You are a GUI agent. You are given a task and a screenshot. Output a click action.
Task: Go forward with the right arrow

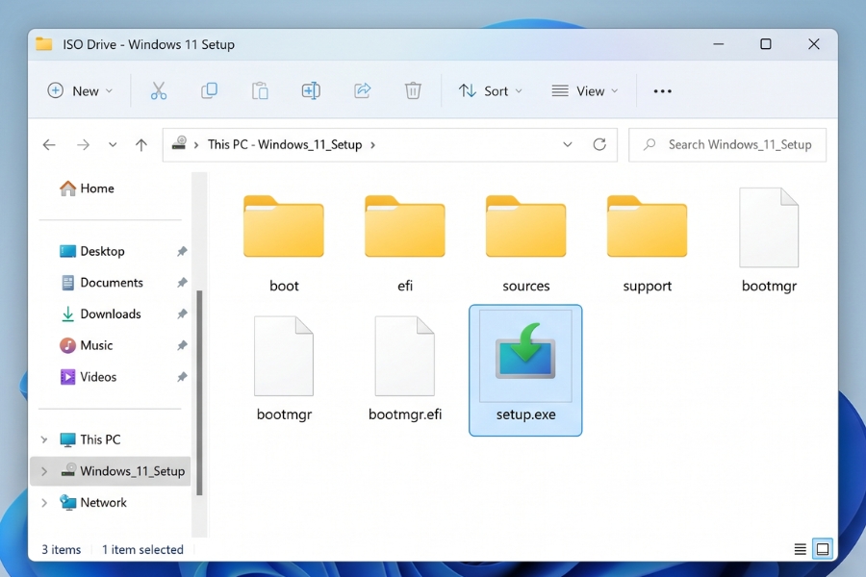pyautogui.click(x=83, y=144)
